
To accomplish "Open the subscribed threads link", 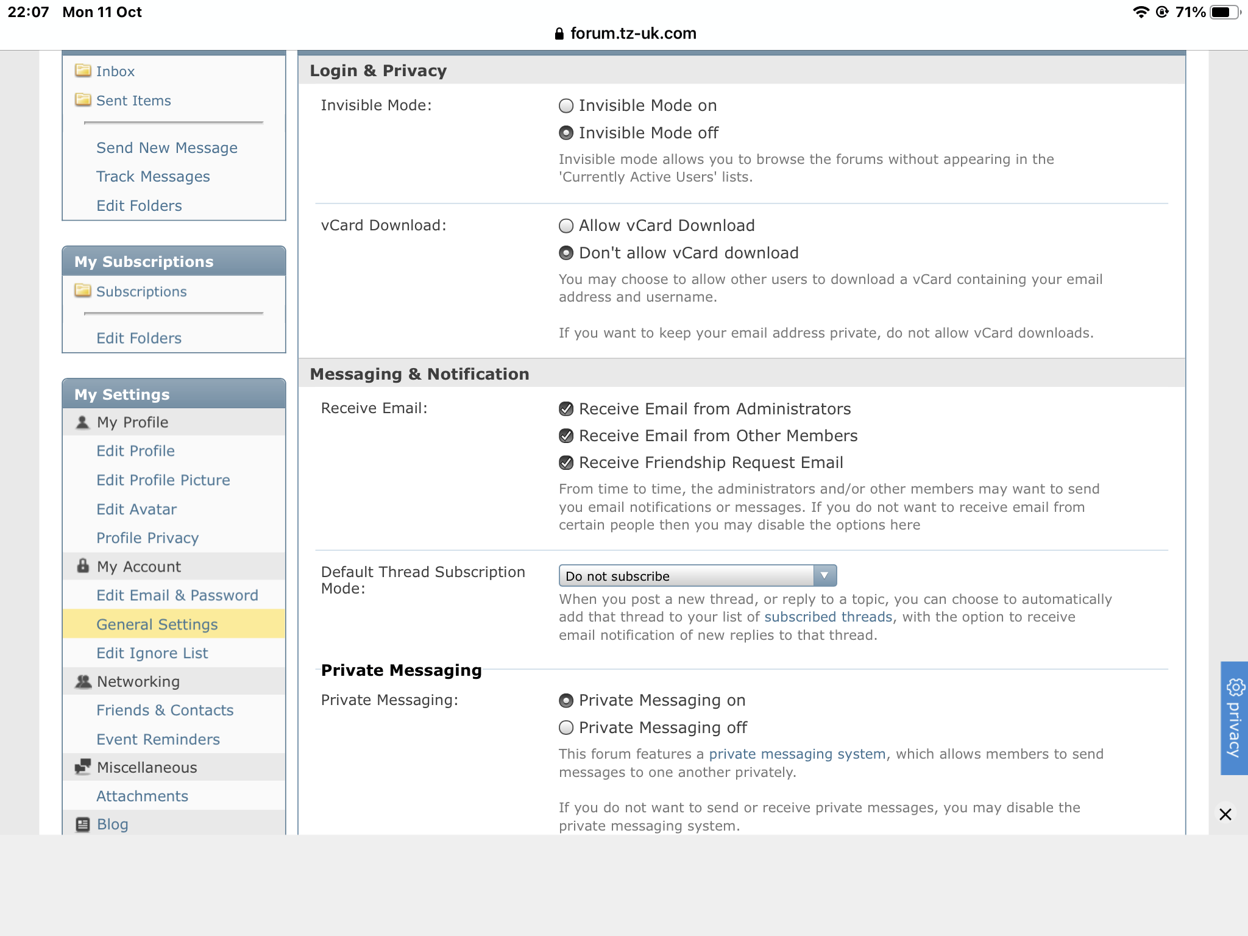I will [828, 617].
